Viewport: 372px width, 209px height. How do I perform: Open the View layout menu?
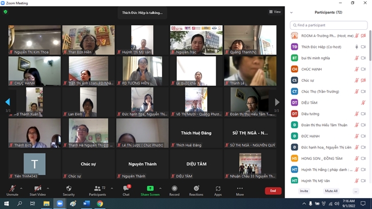pos(275,11)
